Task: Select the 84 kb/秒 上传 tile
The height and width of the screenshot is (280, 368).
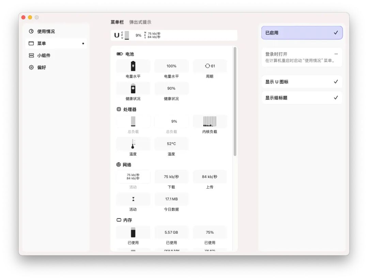Action: point(210,177)
